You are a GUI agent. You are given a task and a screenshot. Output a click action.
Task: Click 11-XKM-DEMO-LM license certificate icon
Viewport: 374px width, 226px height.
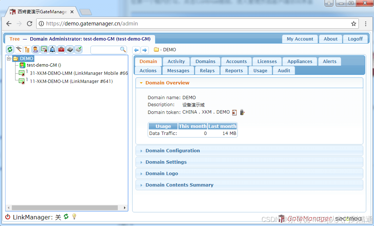coord(22,81)
